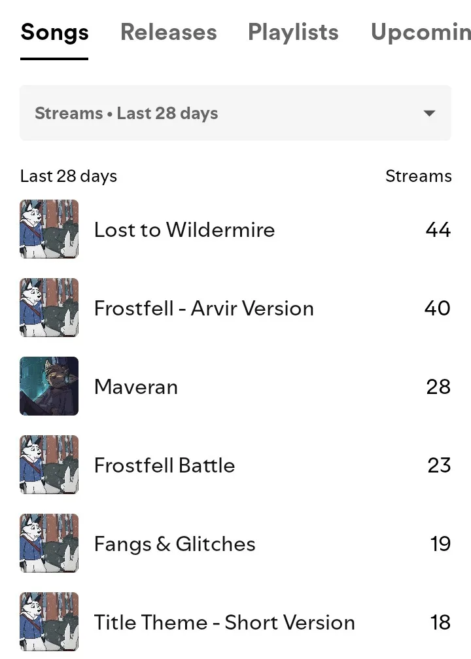Open the Maveran song title
Screen dimensions: 471x659
[x=136, y=387]
